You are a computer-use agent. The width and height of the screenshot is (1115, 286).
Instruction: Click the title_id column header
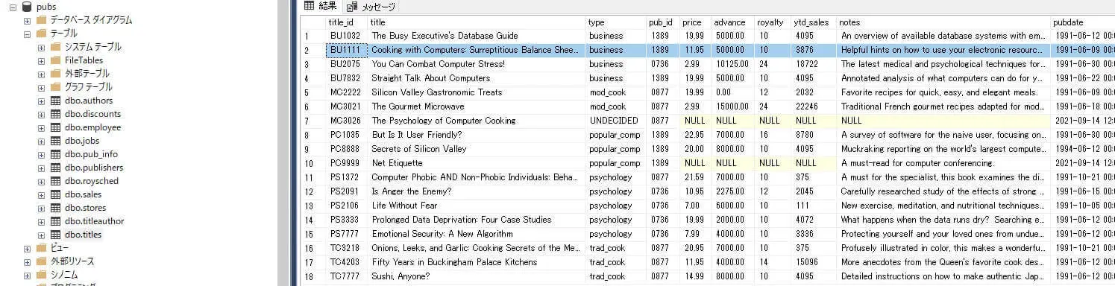tap(346, 22)
